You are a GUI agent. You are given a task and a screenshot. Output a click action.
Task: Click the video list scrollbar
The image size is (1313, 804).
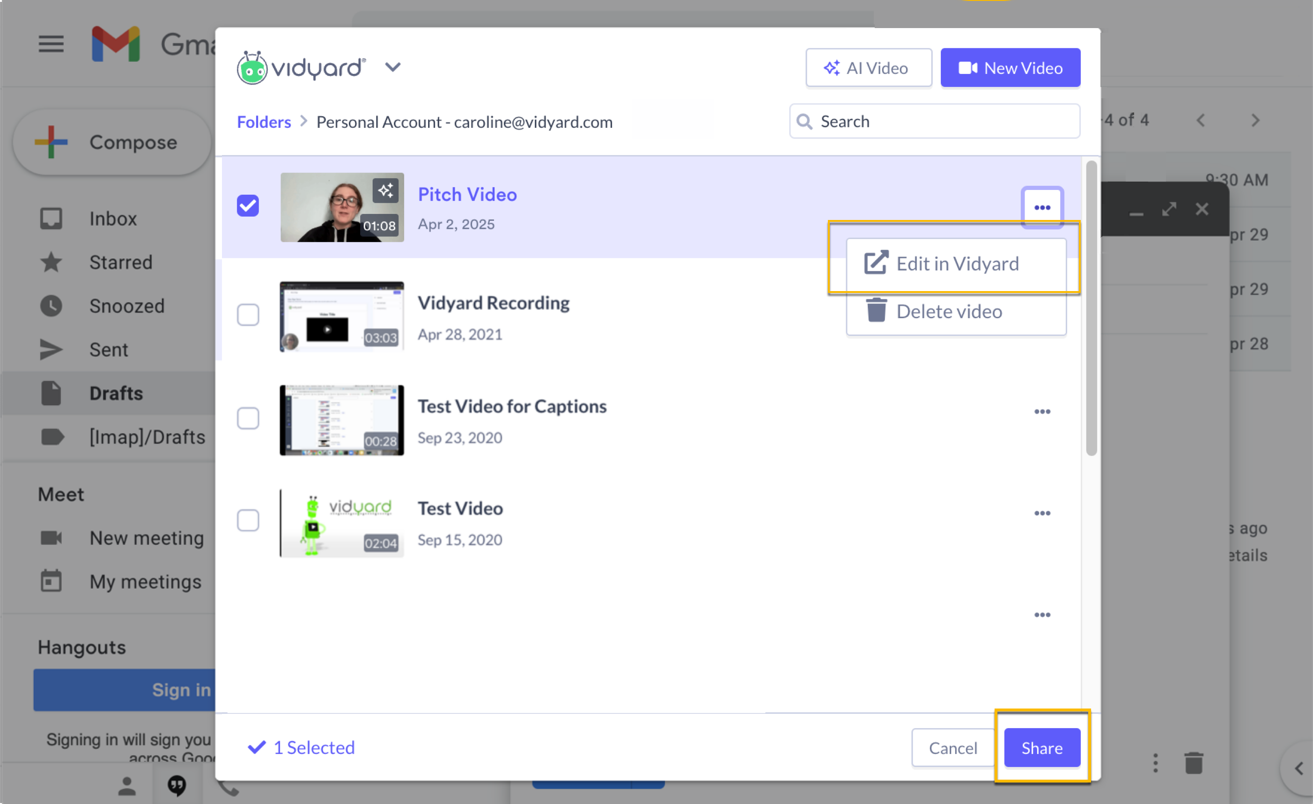click(1092, 309)
